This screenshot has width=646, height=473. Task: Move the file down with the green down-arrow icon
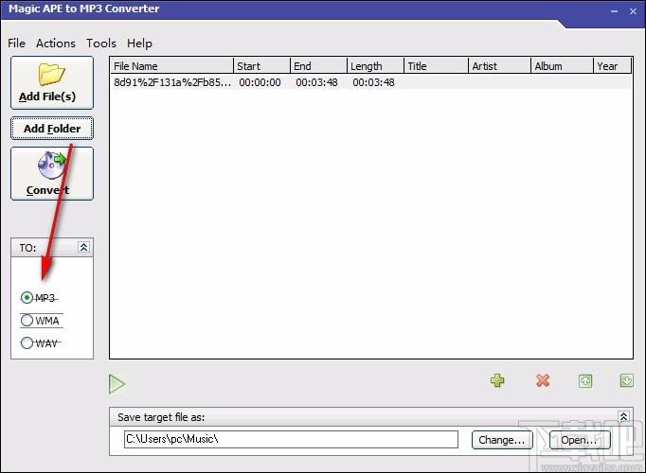(x=627, y=381)
